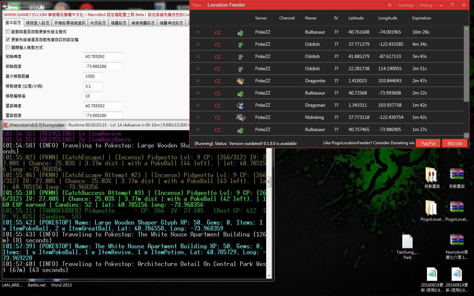Open the Filter tab in Location Feeder

[x=197, y=5]
